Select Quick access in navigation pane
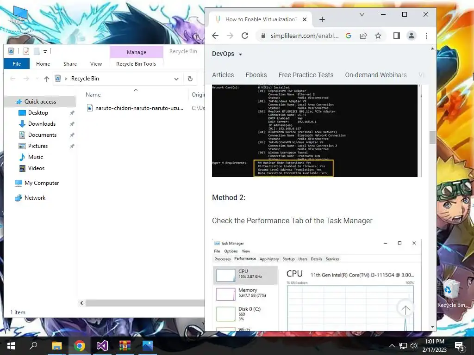 tap(40, 102)
